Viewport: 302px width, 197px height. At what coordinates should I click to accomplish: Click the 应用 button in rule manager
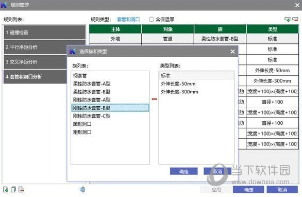[x=216, y=190]
